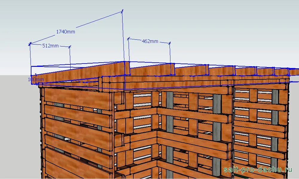Image resolution: width=299 pixels, height=179 pixels.
Task: Select the 462mm dimension label
Action: pyautogui.click(x=150, y=41)
